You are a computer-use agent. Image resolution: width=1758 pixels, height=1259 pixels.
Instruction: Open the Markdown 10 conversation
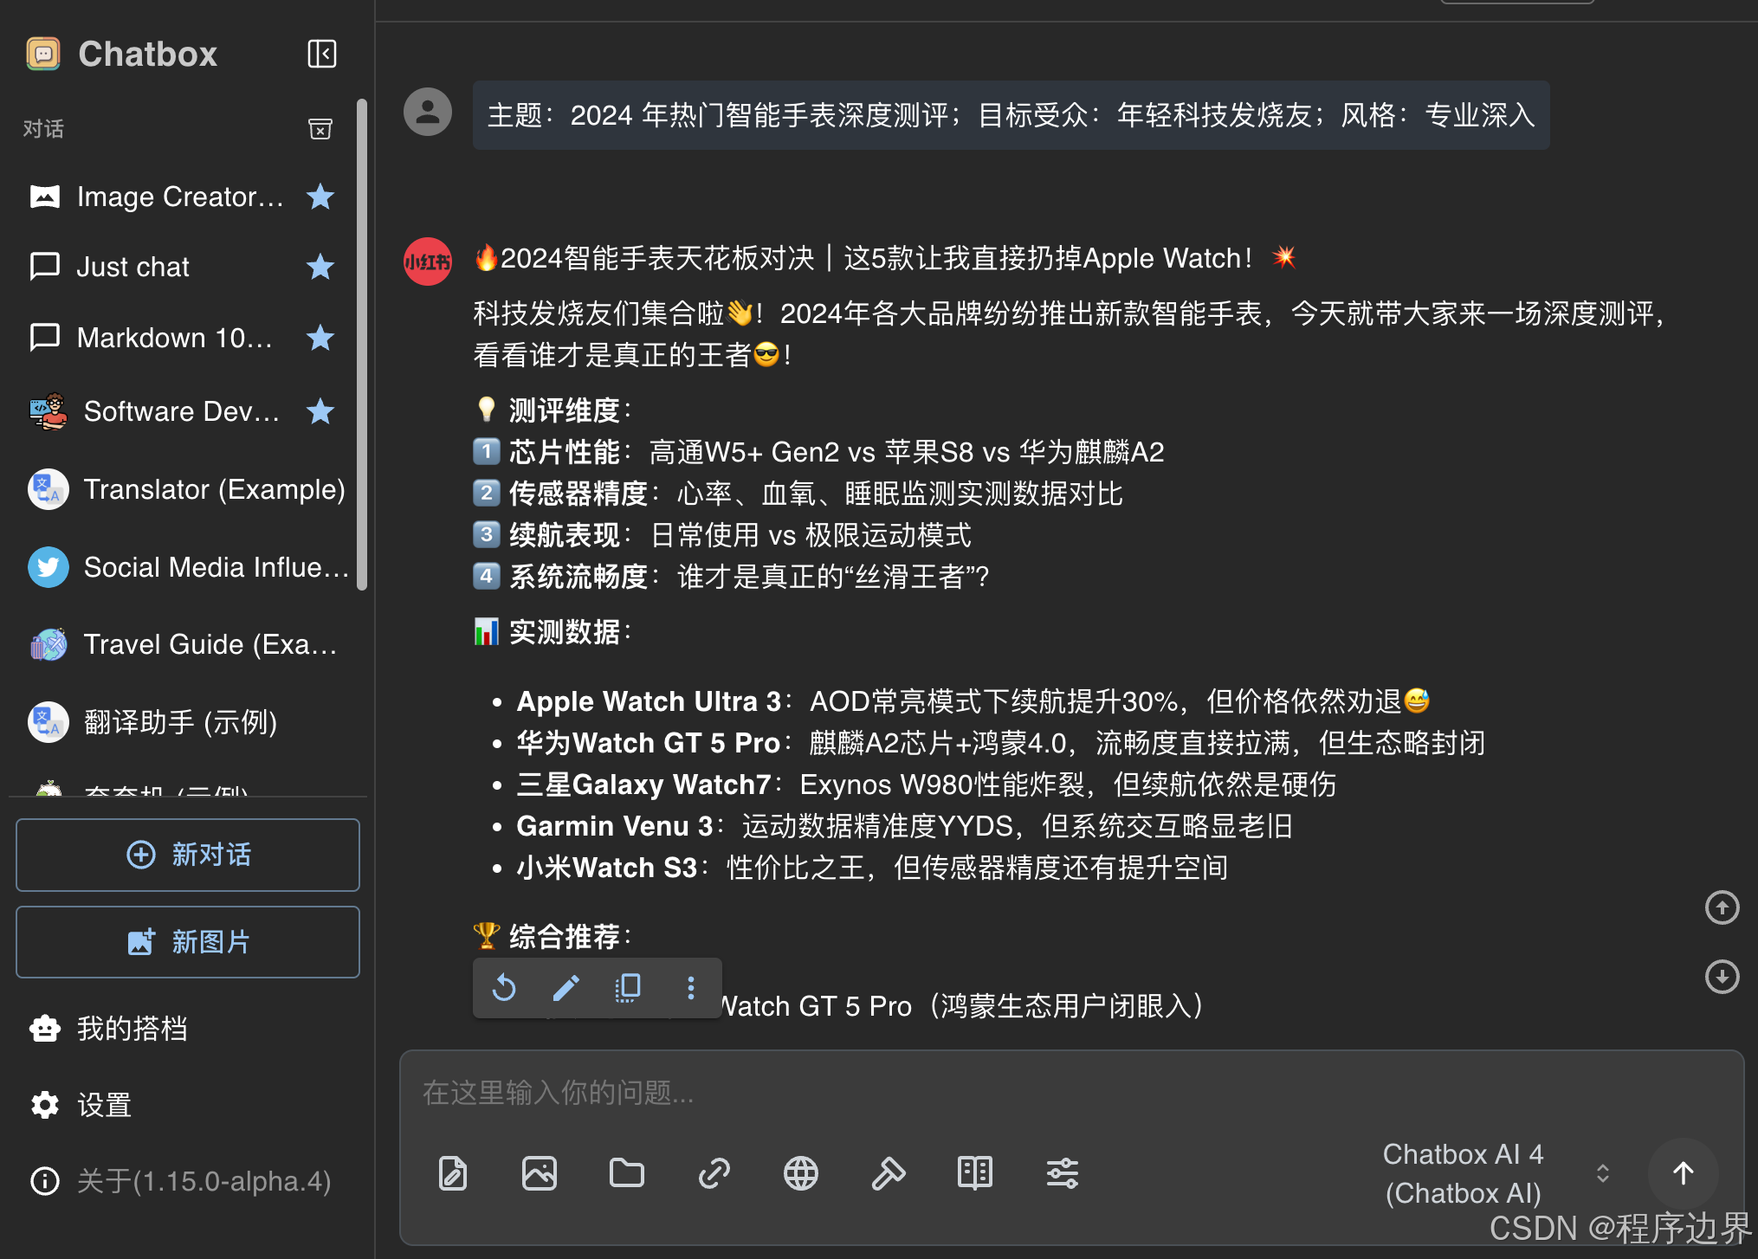coord(182,338)
